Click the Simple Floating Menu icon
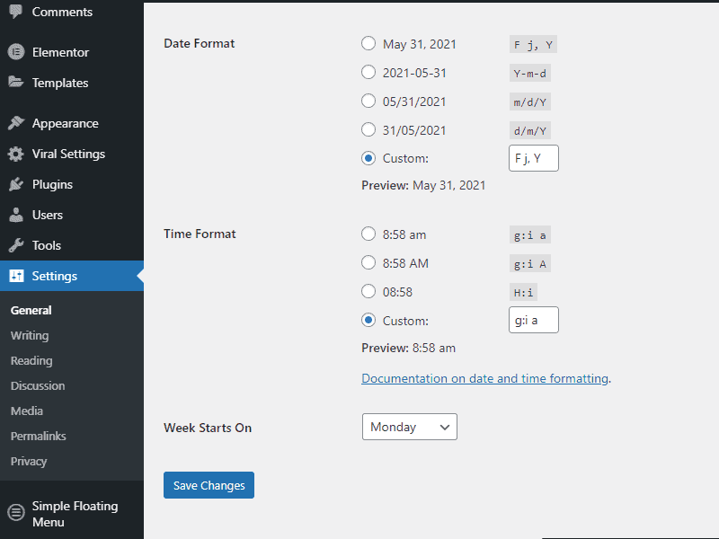This screenshot has height=539, width=719. [16, 512]
